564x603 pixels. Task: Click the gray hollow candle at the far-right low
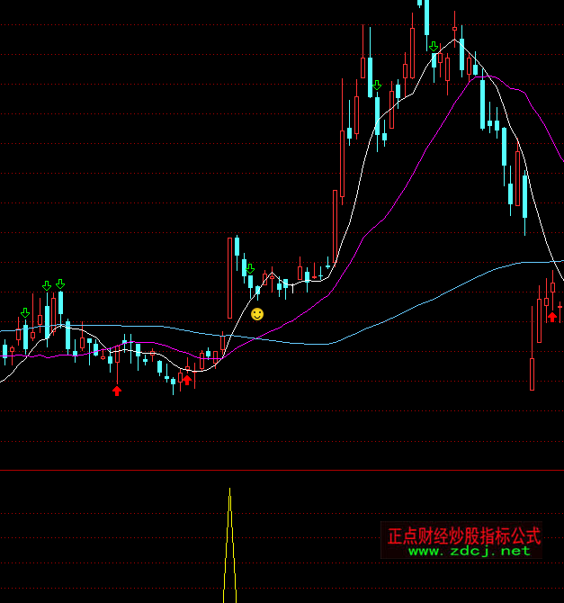click(x=532, y=373)
